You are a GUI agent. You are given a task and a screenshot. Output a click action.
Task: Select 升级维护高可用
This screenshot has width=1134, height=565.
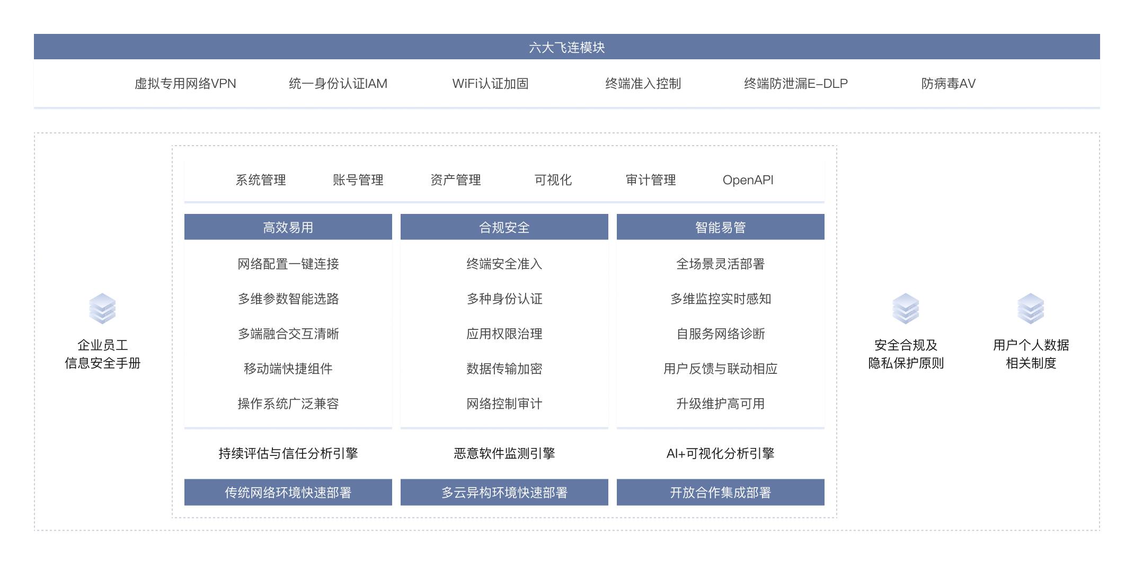click(x=721, y=403)
